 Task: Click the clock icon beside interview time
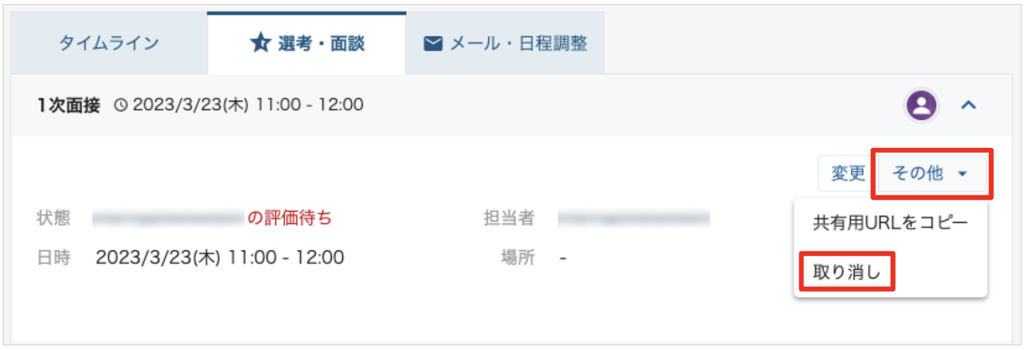[x=121, y=105]
